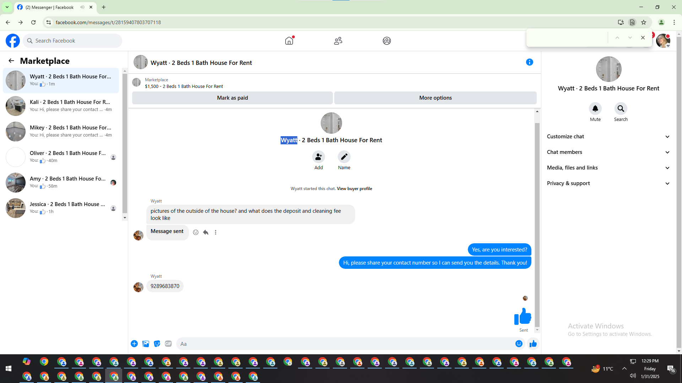Send a thumbs-up like
The width and height of the screenshot is (682, 383).
tap(533, 344)
